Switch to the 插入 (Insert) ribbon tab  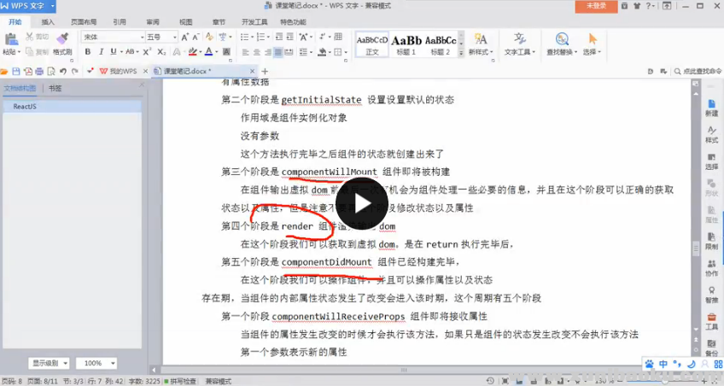coord(48,21)
